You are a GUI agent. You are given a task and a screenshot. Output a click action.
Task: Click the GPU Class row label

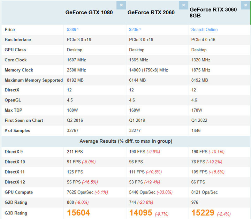coord(15,50)
